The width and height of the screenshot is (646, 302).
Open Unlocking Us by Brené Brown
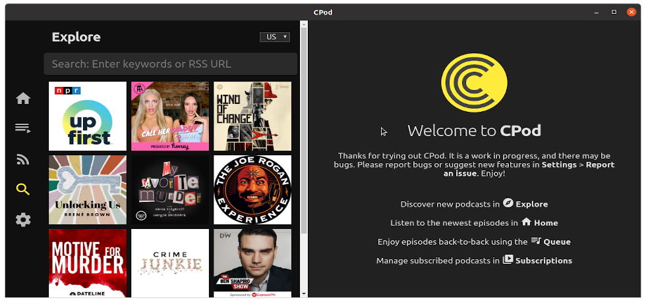click(x=88, y=189)
